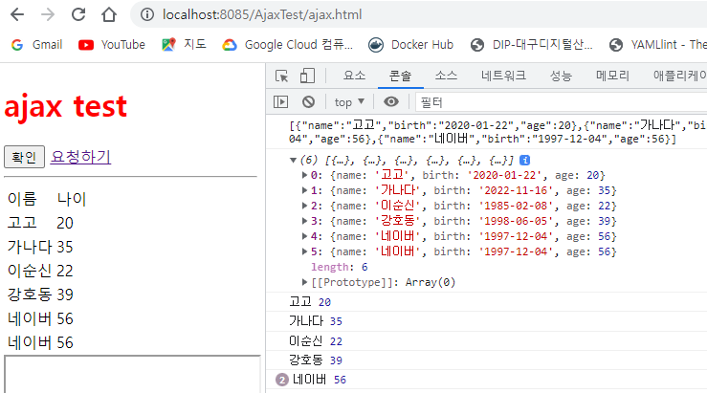Click the 필터 filter field
The image size is (707, 393).
[561, 102]
